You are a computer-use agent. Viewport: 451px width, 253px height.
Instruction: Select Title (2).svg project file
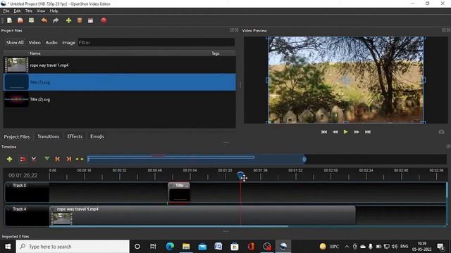point(120,100)
